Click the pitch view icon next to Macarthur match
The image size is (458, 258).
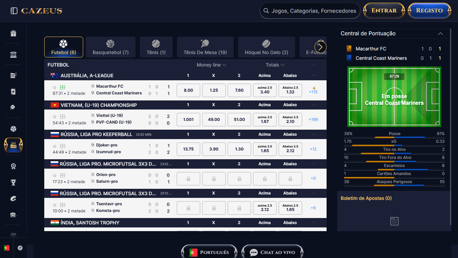coord(62,87)
